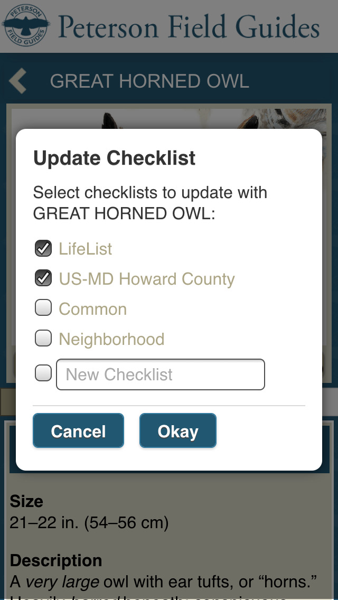This screenshot has height=600, width=338.
Task: Tap the LifeList label text
Action: click(x=86, y=249)
